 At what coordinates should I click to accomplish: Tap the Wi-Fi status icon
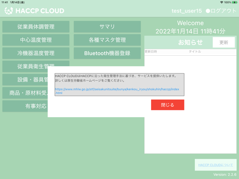tap(222, 2)
